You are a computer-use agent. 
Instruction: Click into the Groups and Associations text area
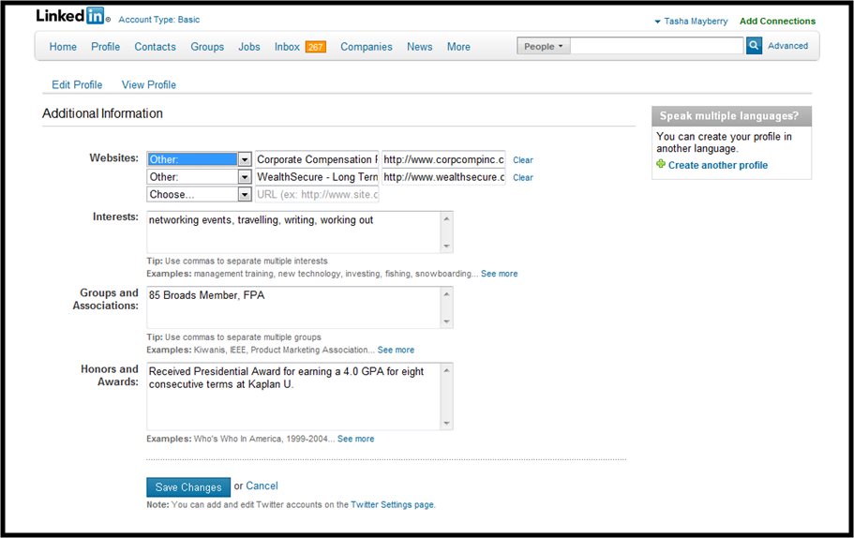(x=294, y=307)
